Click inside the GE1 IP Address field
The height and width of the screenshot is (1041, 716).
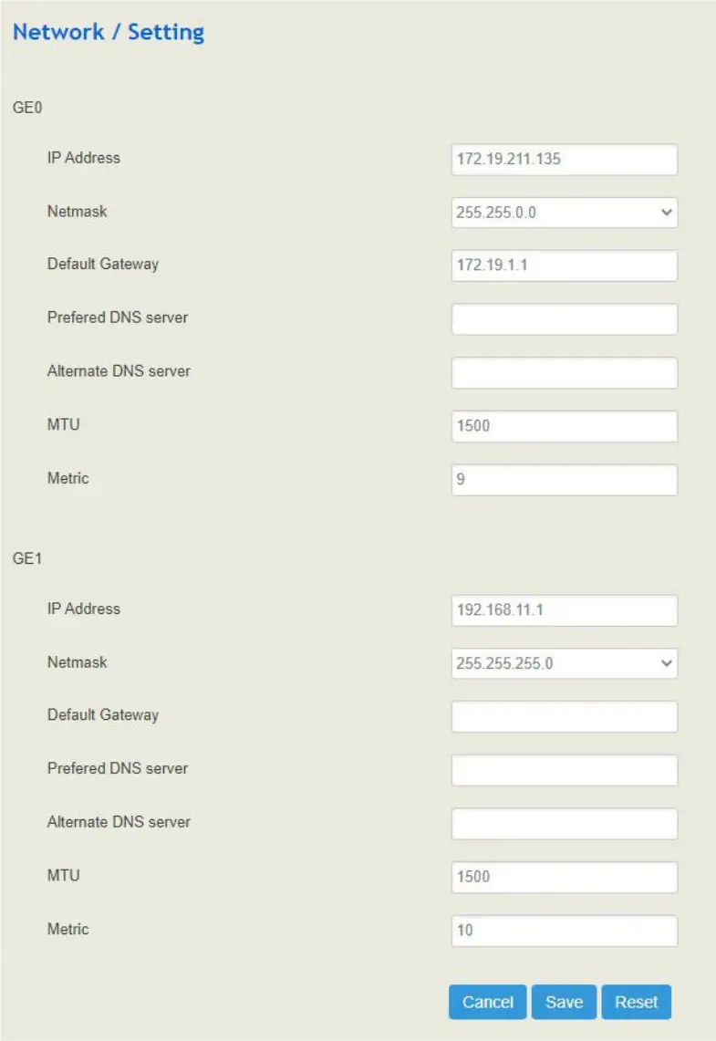[564, 609]
